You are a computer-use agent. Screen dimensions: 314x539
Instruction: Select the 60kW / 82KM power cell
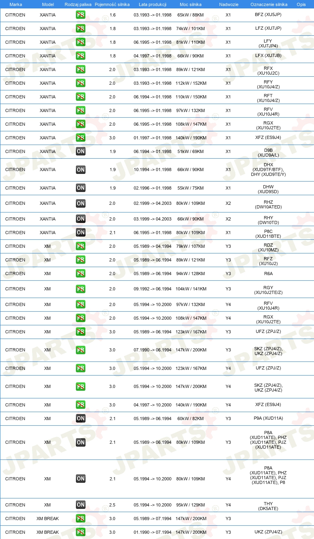(x=191, y=419)
